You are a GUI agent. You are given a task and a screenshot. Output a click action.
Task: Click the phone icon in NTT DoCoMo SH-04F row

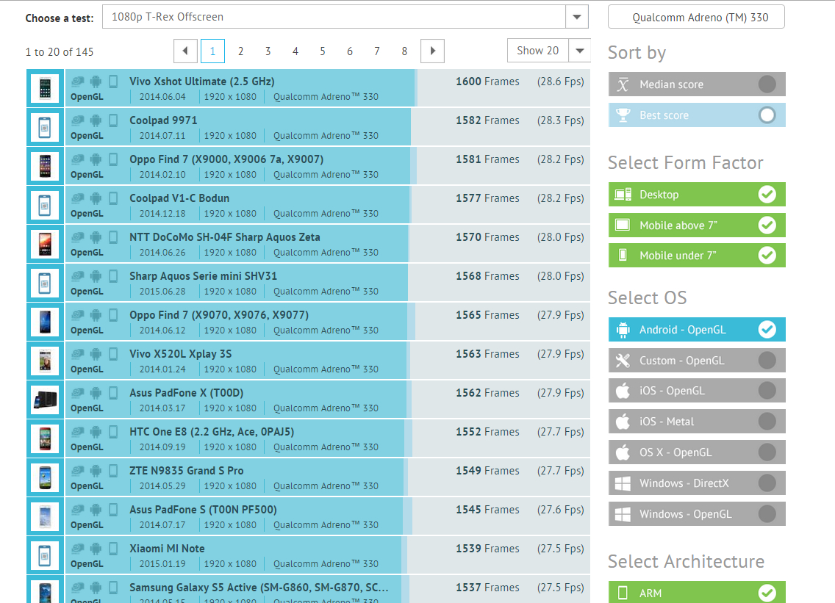pyautogui.click(x=113, y=236)
